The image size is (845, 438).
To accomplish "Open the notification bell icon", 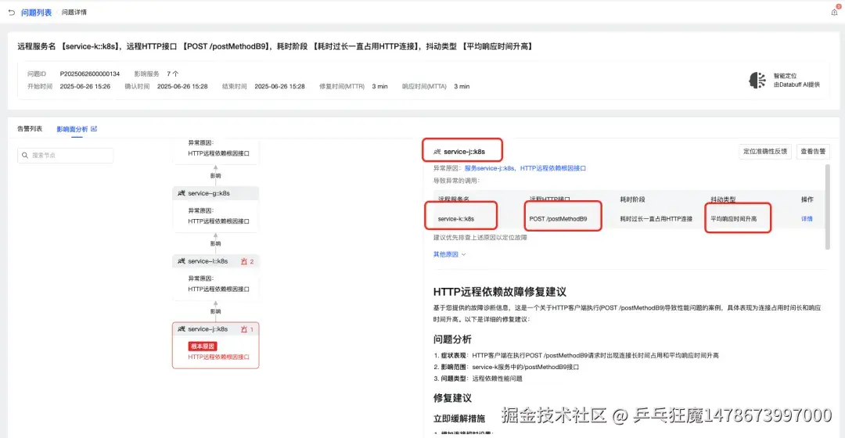I will point(834,12).
